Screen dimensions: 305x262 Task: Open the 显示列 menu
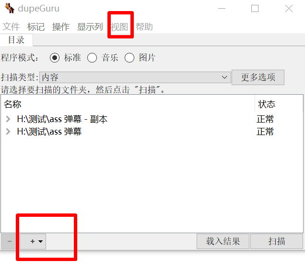click(x=90, y=27)
